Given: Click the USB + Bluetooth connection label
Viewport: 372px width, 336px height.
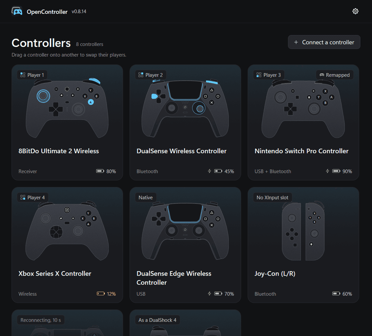Looking at the screenshot, I should (273, 171).
